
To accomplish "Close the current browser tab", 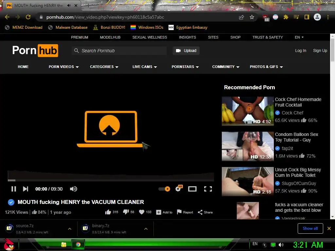I will tap(76, 6).
